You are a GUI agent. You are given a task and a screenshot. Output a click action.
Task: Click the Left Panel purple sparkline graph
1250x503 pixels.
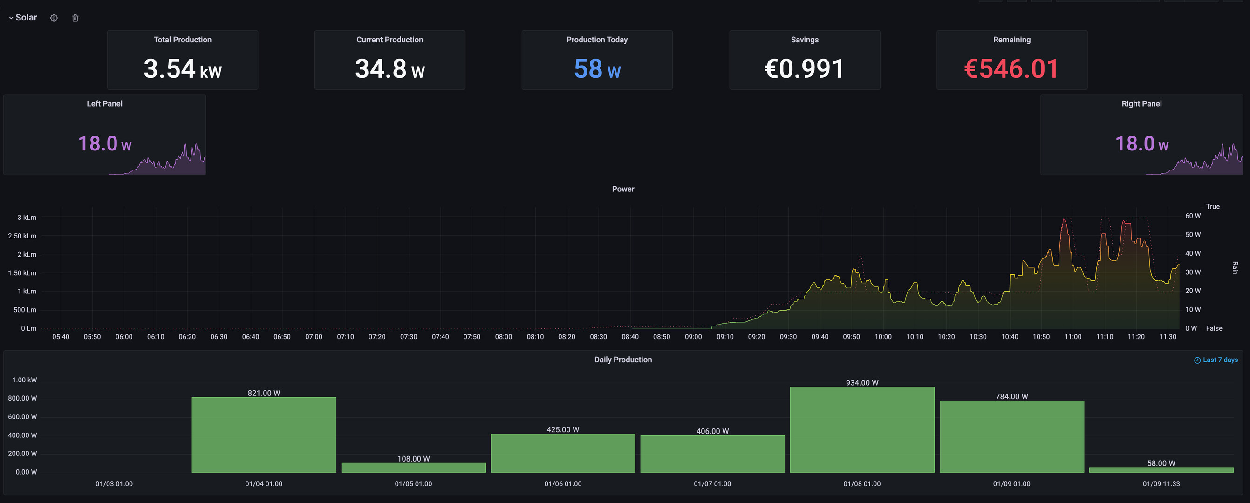pos(179,165)
